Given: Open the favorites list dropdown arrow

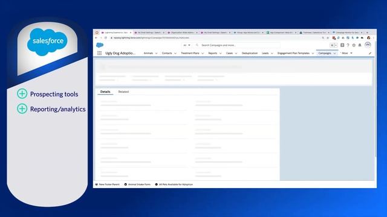Looking at the screenshot, I should tap(336, 45).
